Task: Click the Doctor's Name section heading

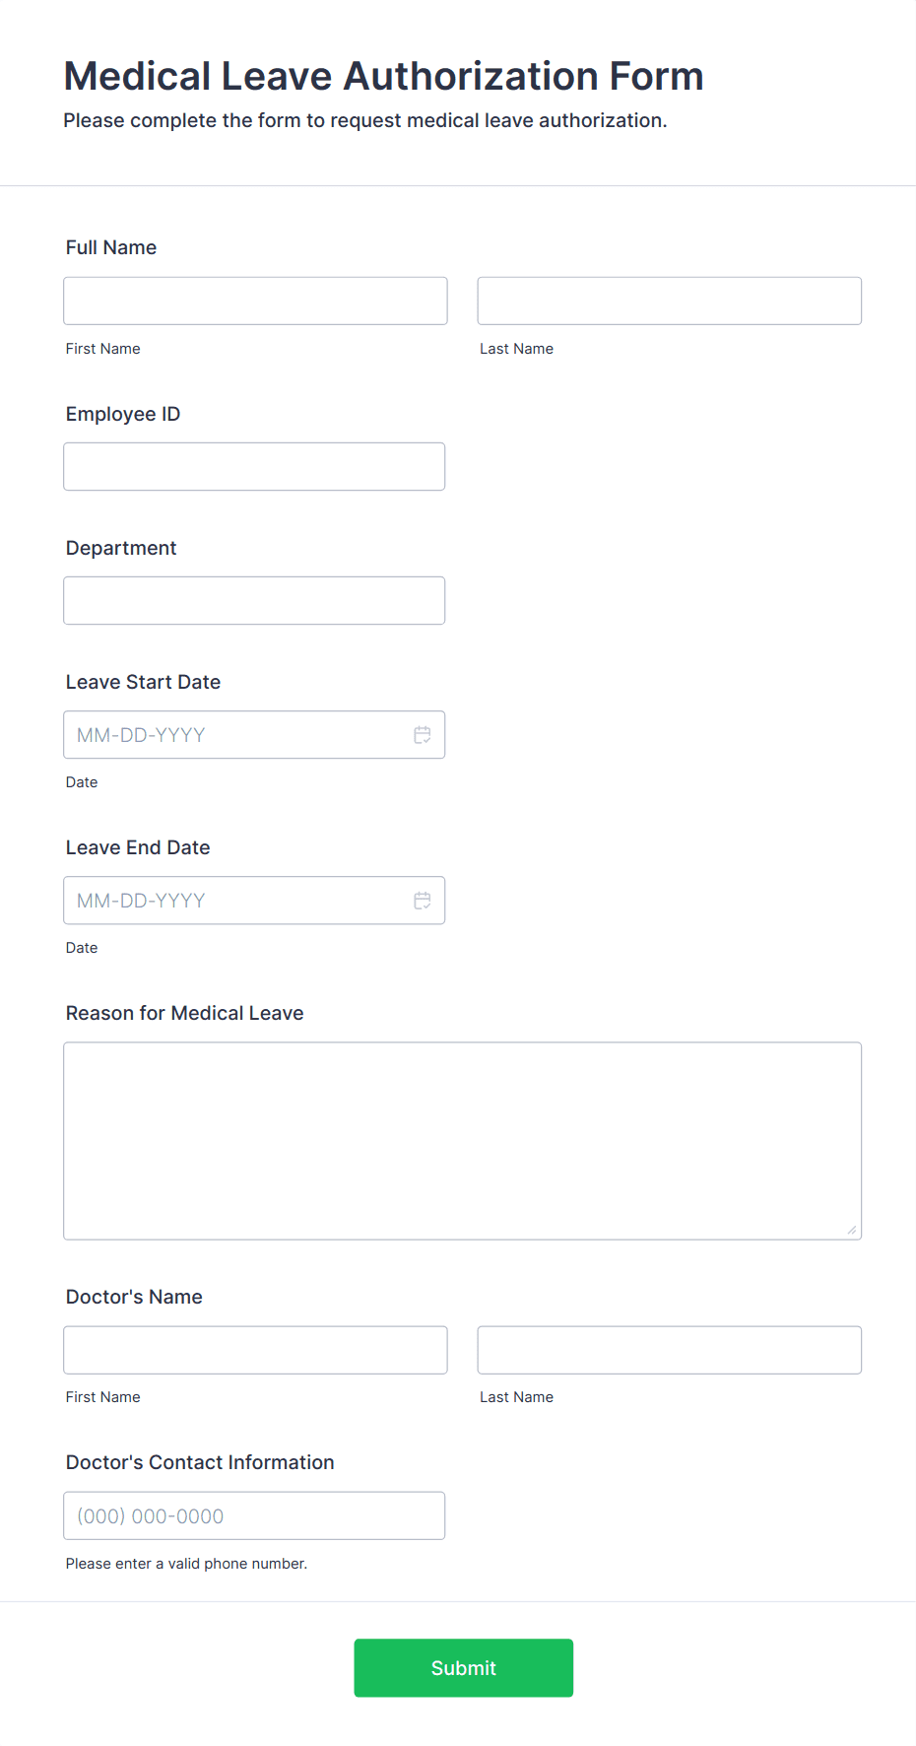Action: [x=133, y=1297]
